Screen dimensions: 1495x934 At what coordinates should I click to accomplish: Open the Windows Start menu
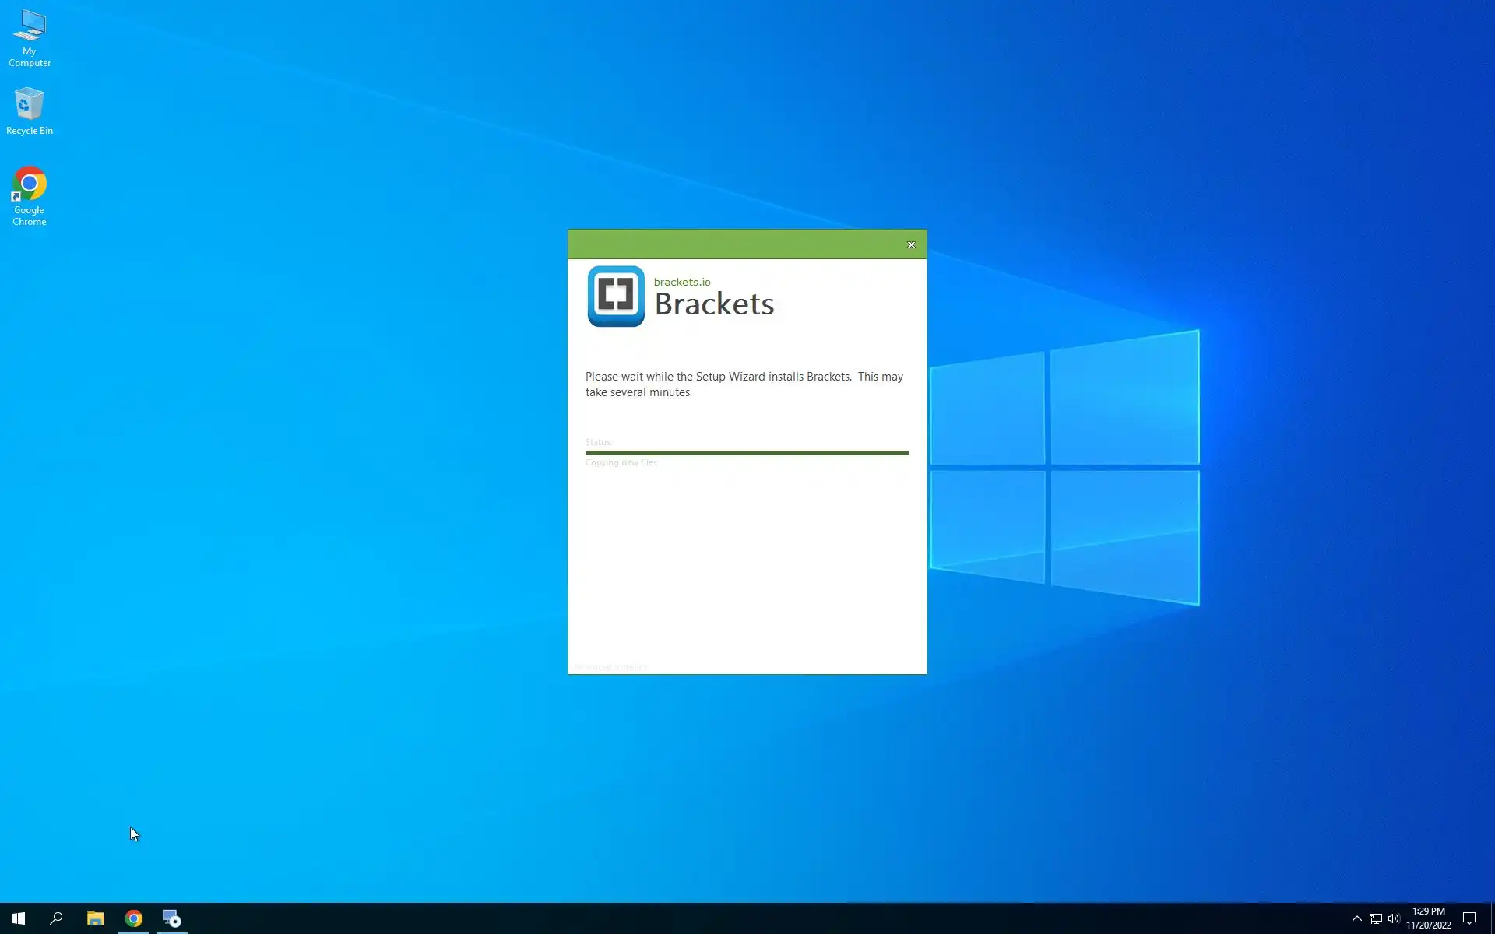click(19, 918)
